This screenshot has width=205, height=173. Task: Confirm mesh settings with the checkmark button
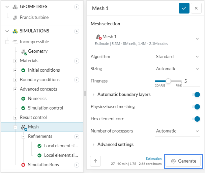184,8
